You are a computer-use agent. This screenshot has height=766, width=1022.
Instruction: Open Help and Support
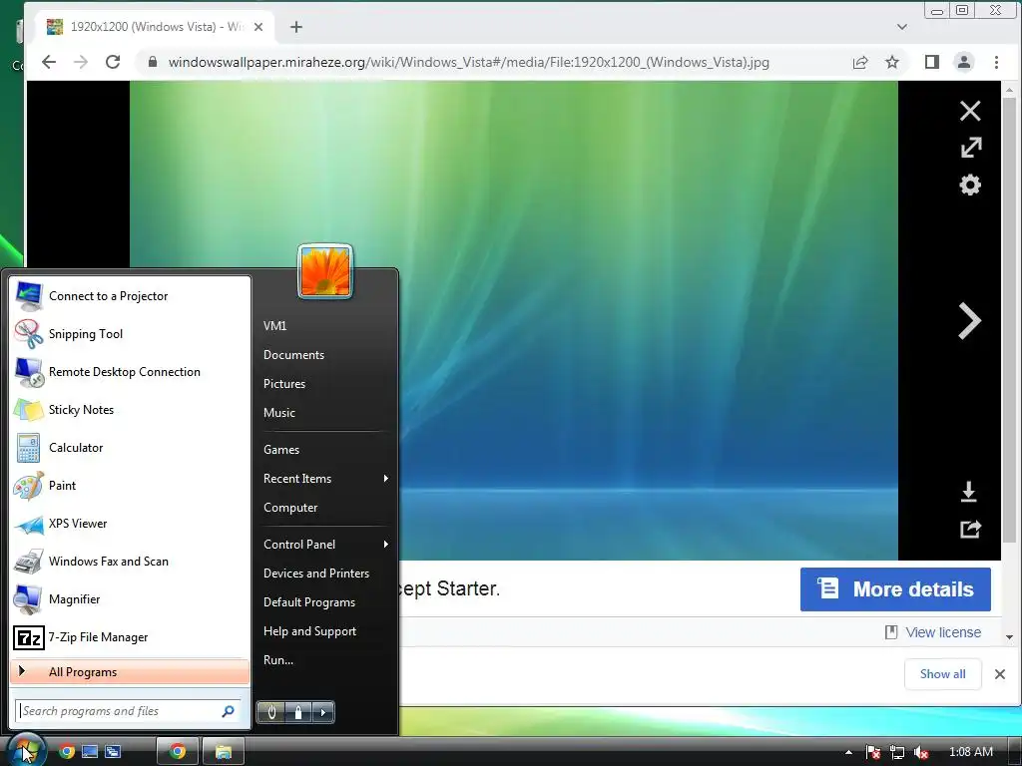tap(309, 631)
